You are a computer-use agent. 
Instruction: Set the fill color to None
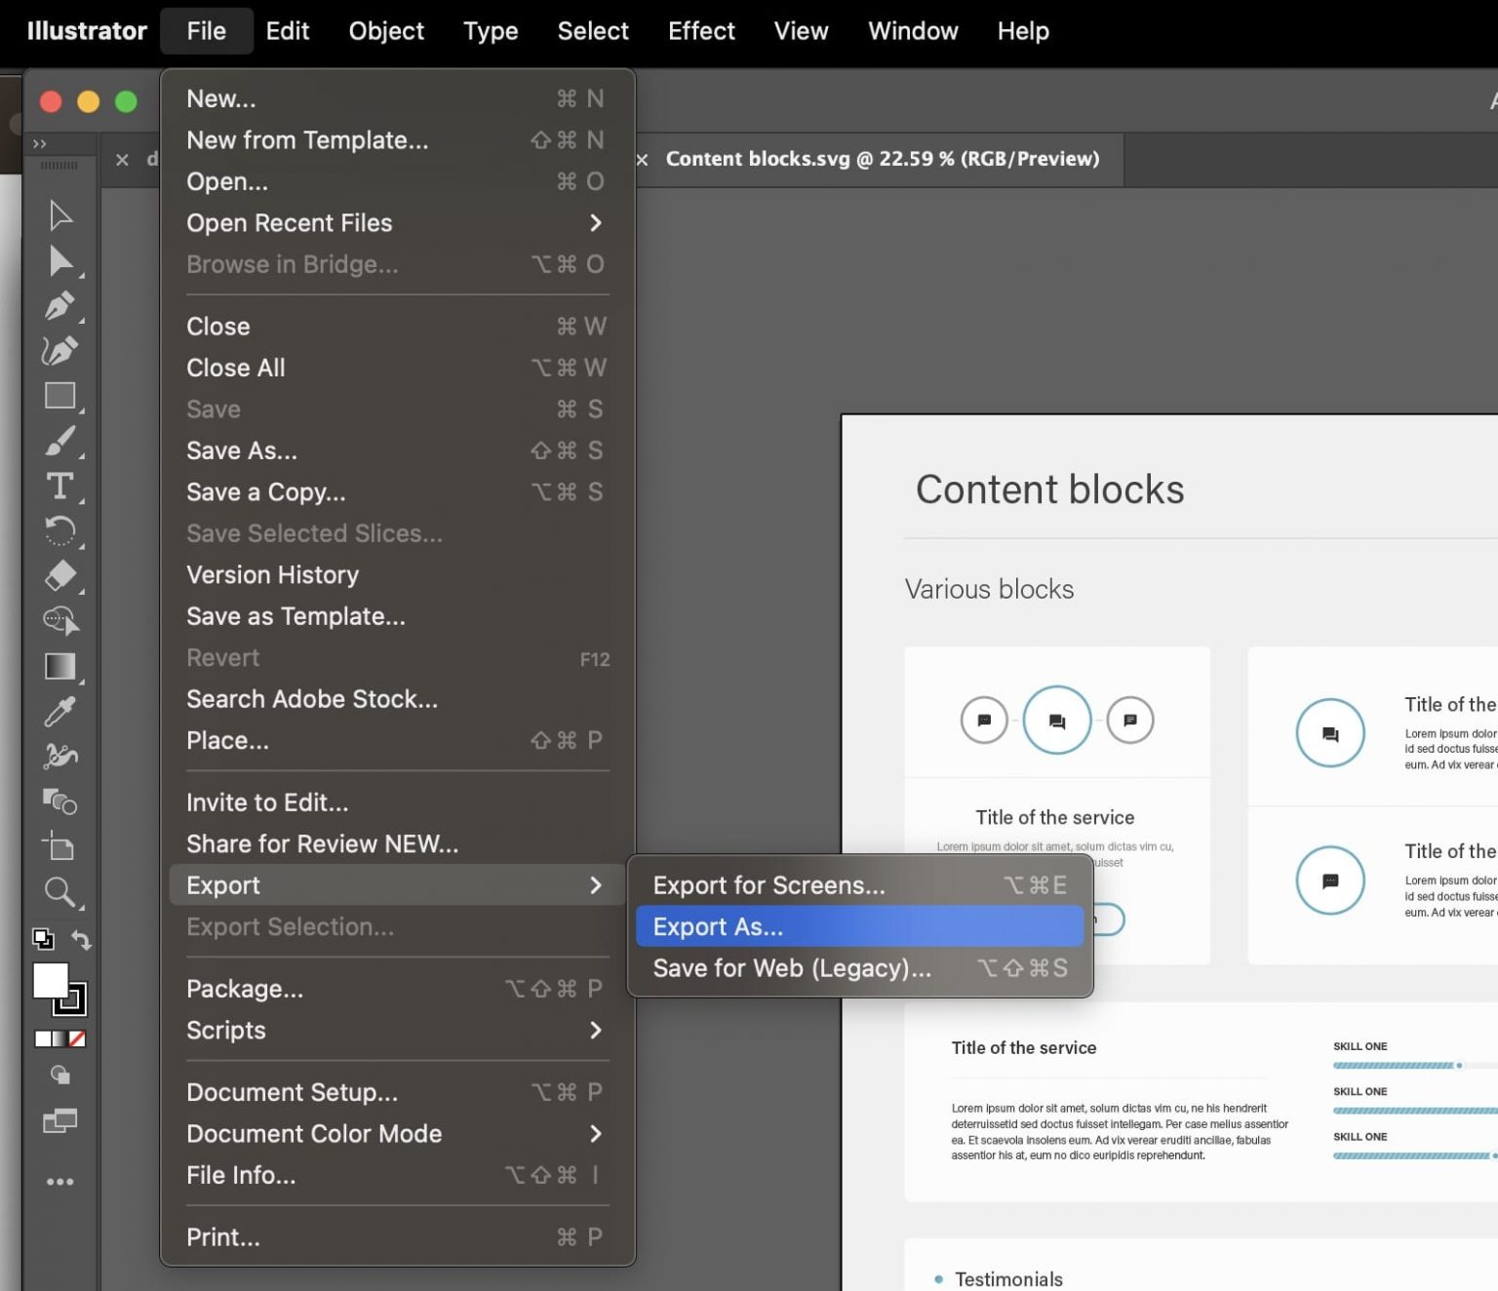coord(77,1038)
